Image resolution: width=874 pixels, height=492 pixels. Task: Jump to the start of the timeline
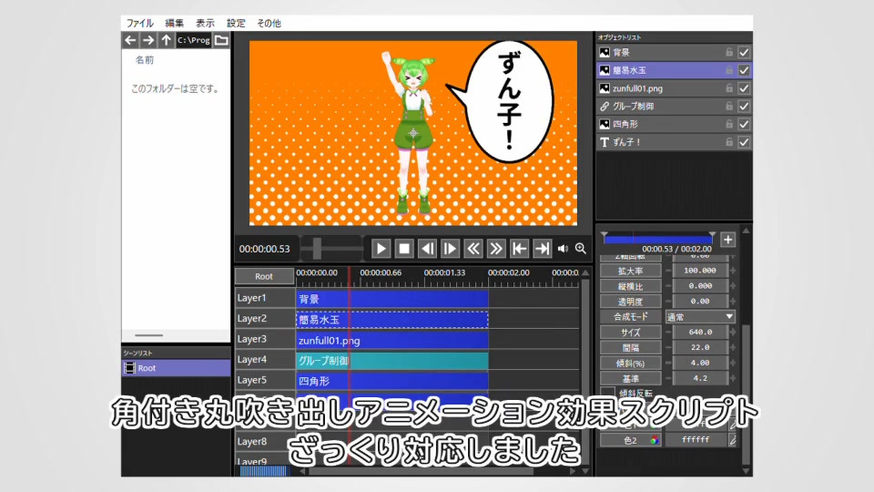(x=519, y=249)
